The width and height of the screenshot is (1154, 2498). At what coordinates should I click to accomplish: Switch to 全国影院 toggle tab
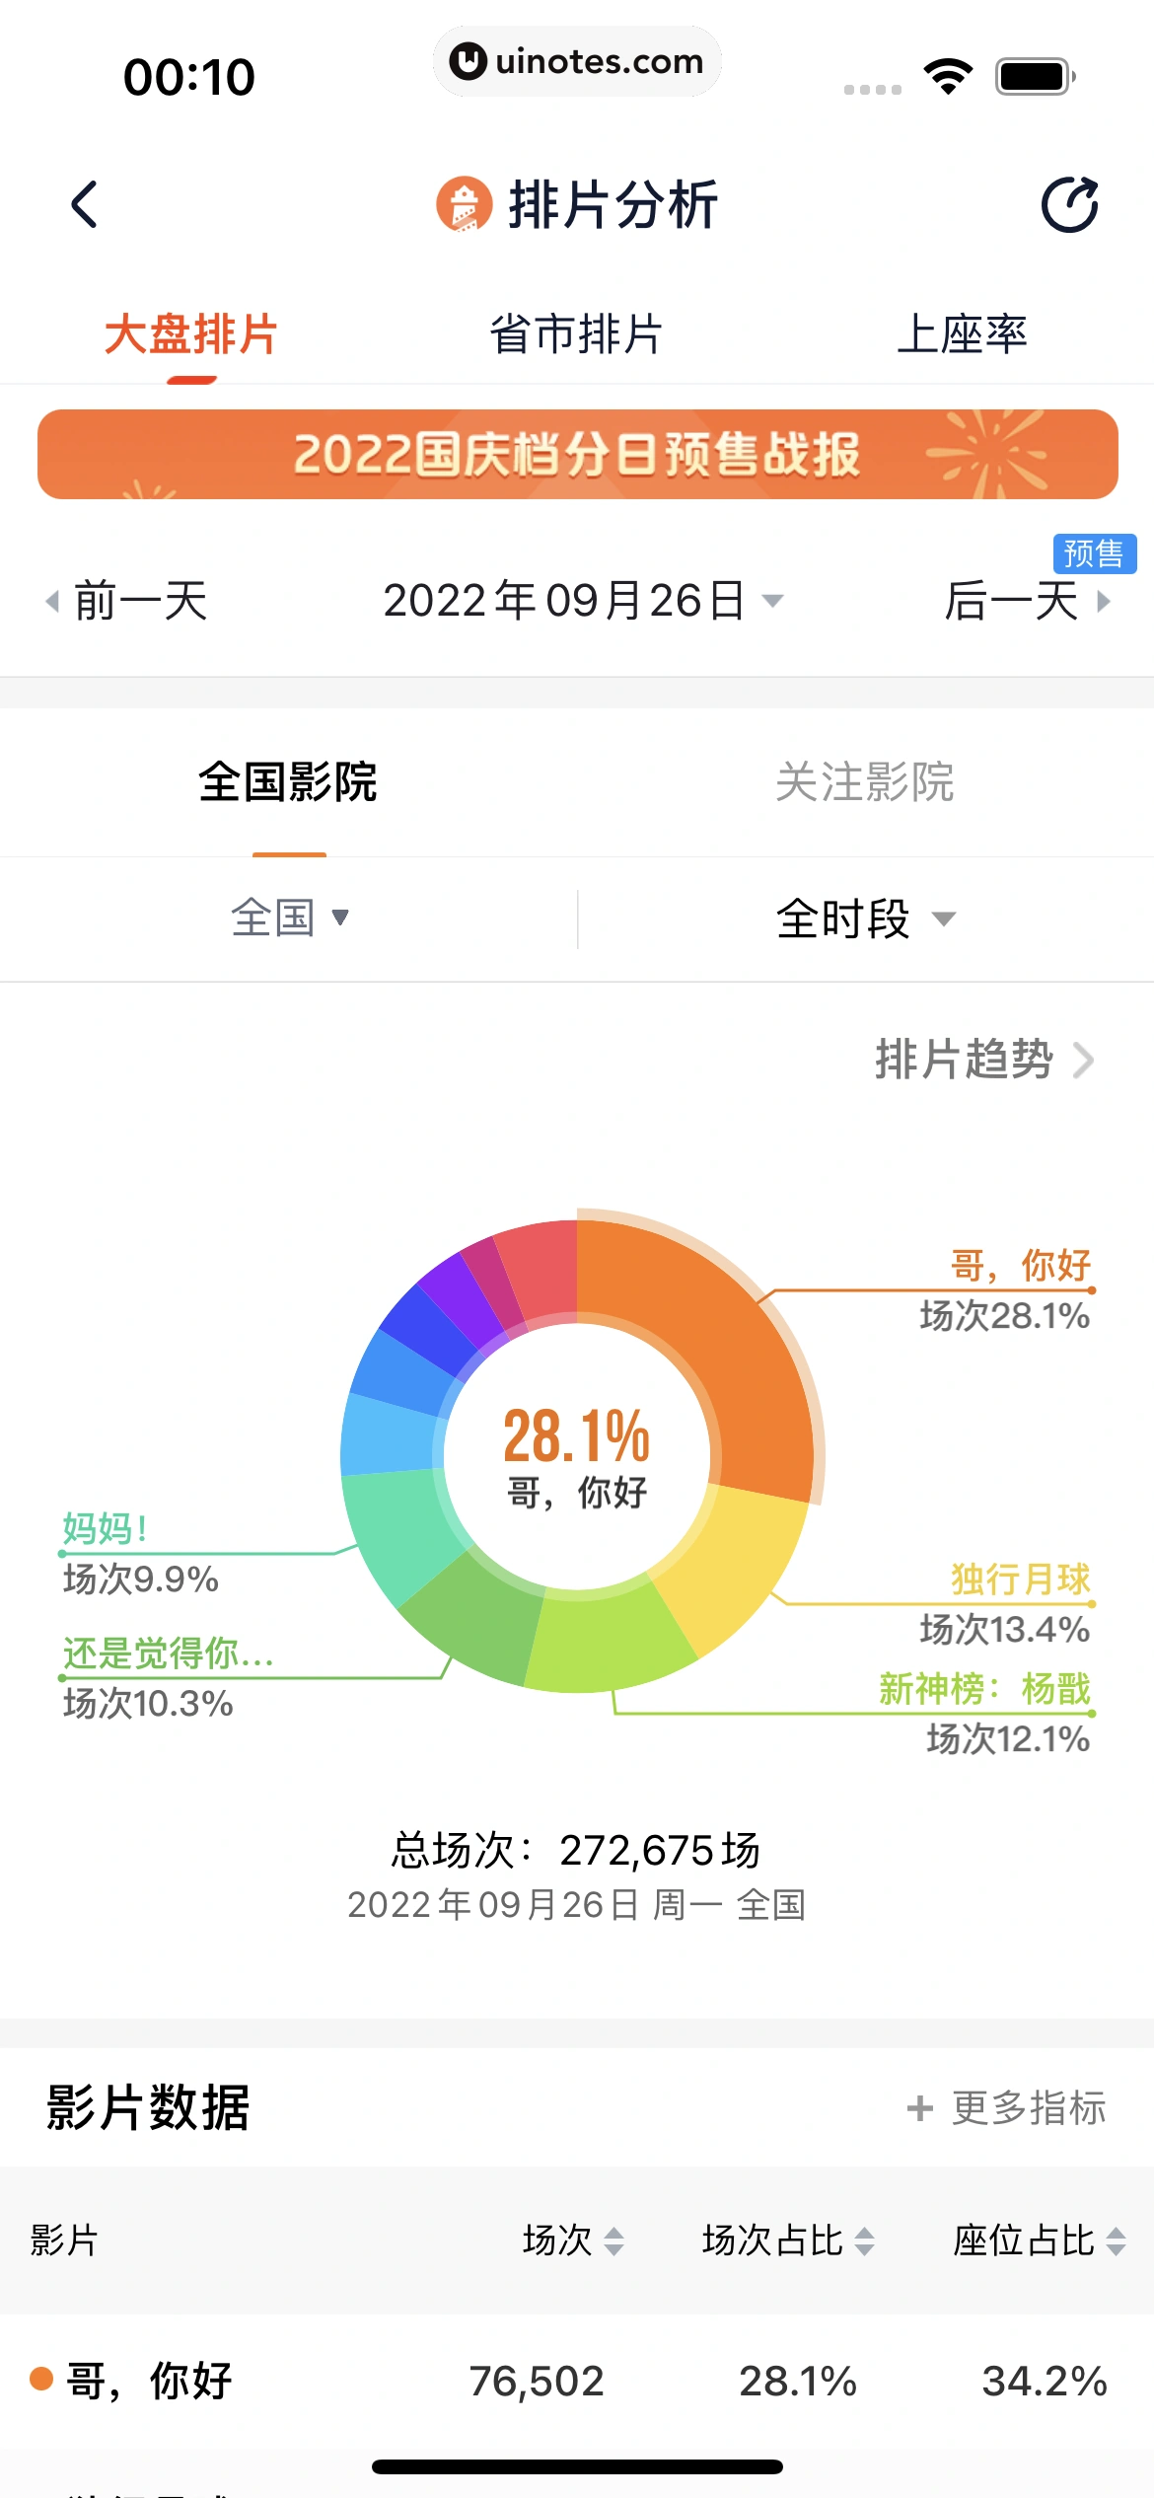[288, 782]
